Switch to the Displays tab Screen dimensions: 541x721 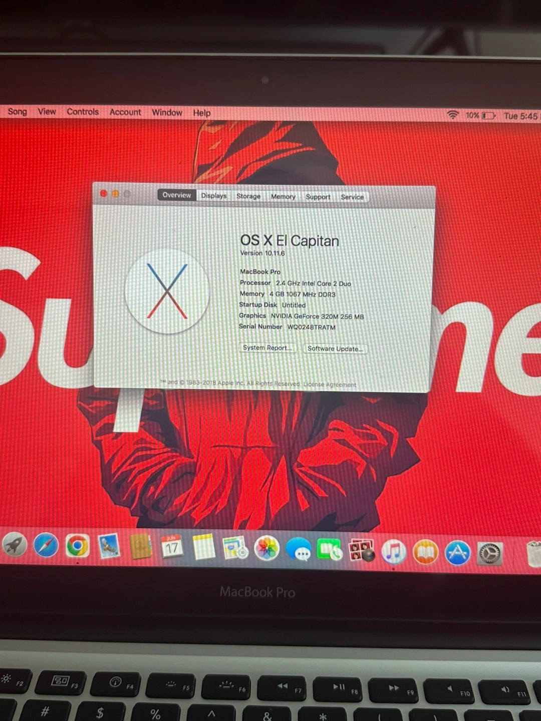coord(214,196)
